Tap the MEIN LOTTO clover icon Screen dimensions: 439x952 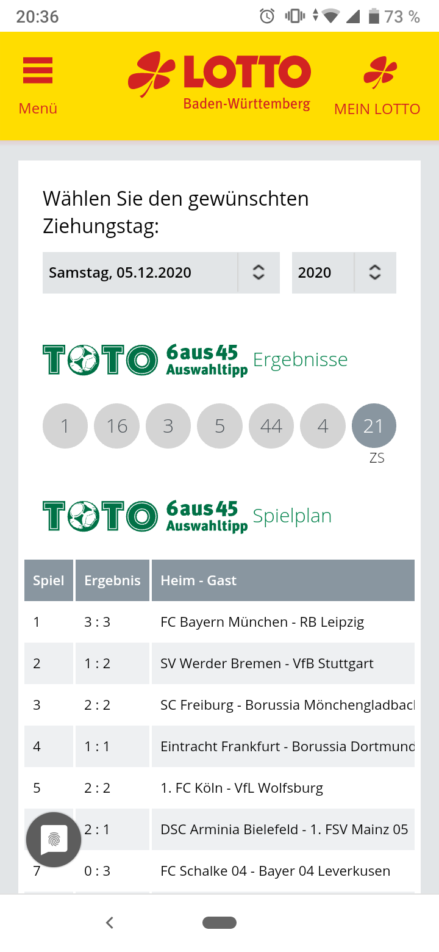click(x=380, y=72)
